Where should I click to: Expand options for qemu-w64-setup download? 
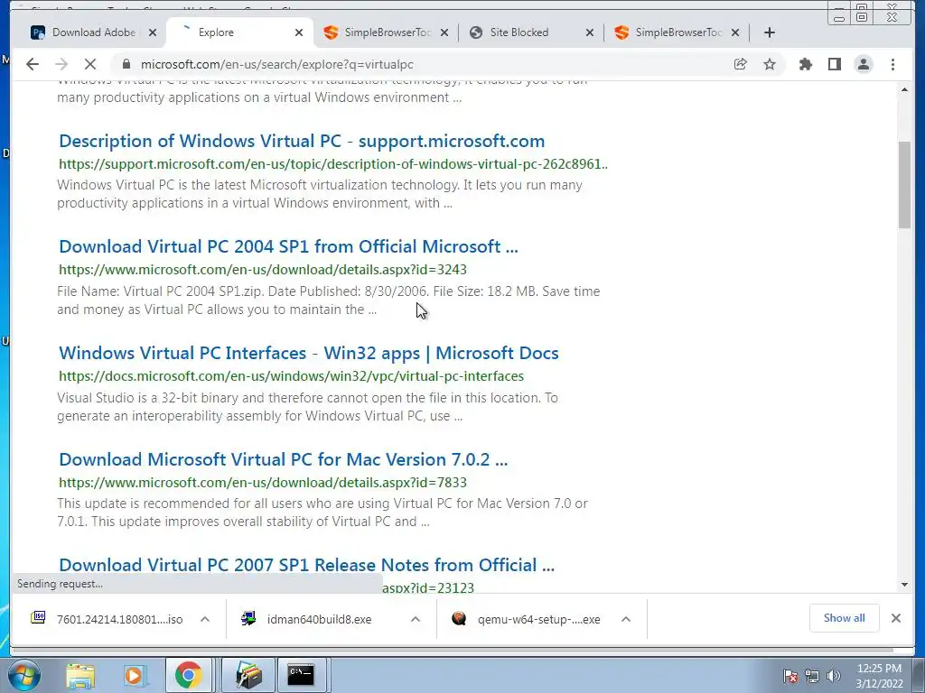tap(626, 619)
